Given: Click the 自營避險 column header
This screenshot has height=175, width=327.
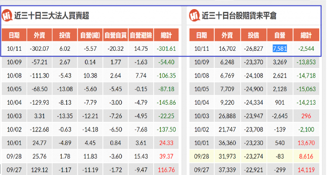Looking at the screenshot, I should tap(141, 35).
